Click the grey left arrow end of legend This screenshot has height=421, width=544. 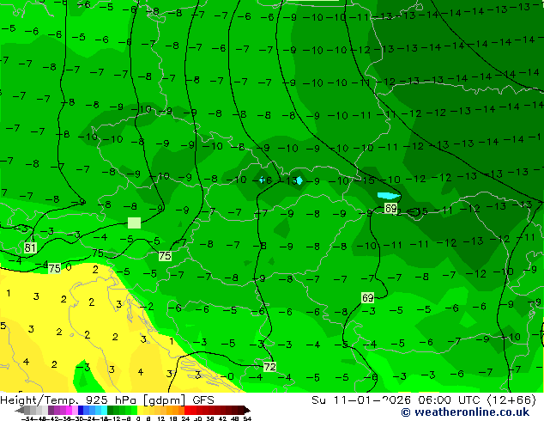click(x=20, y=410)
